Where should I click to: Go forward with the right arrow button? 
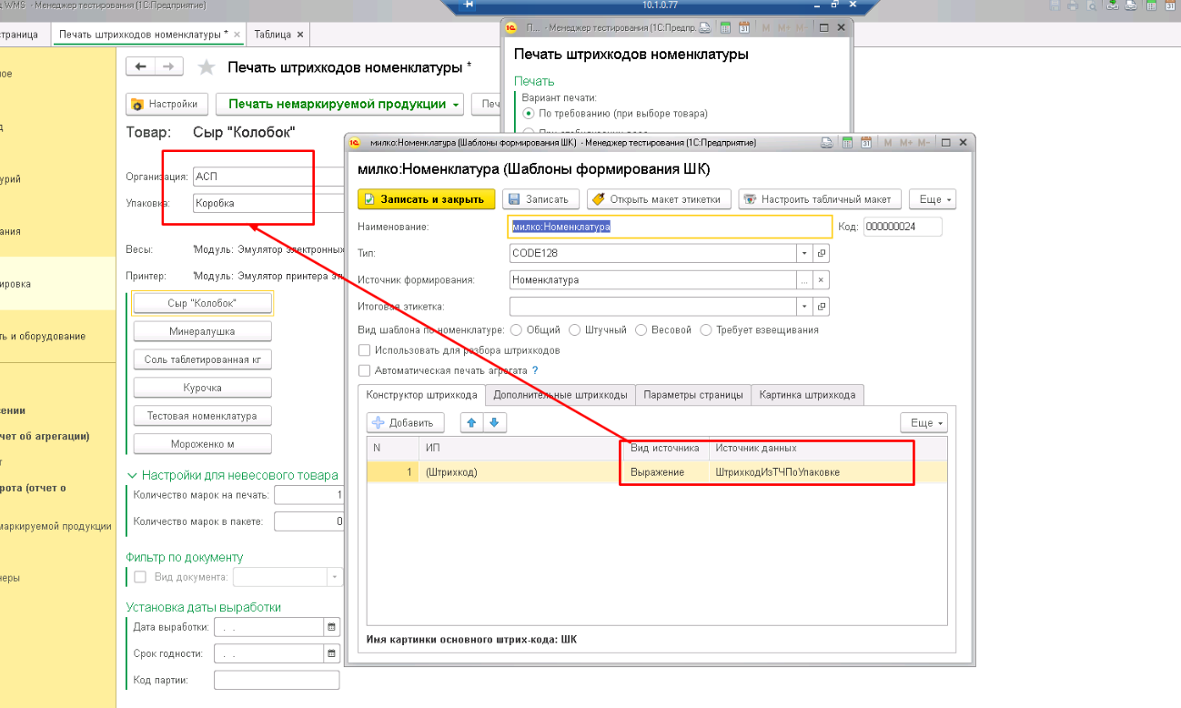point(168,66)
